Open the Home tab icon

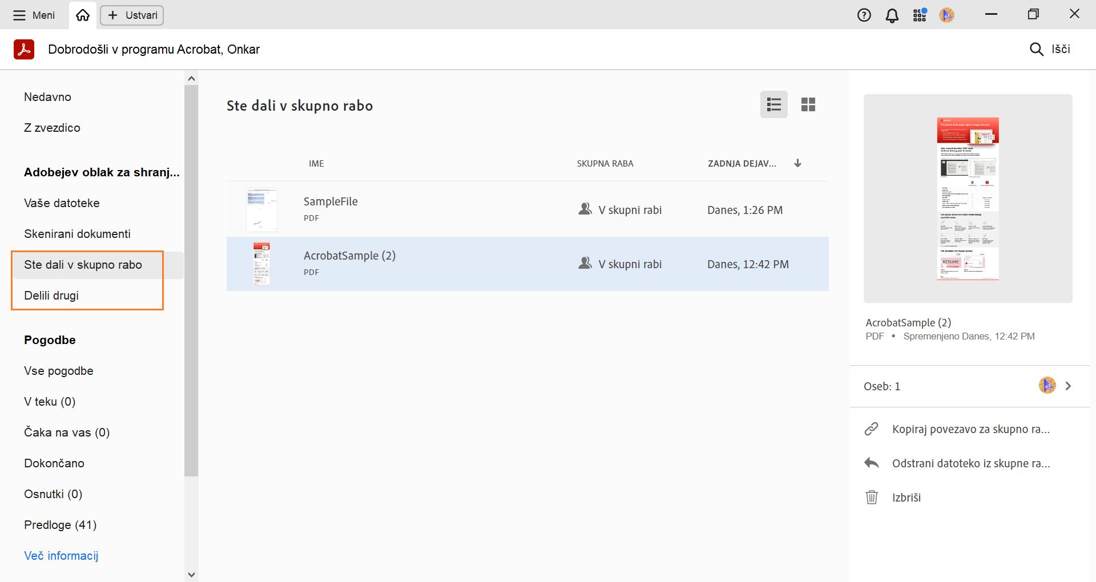click(83, 15)
